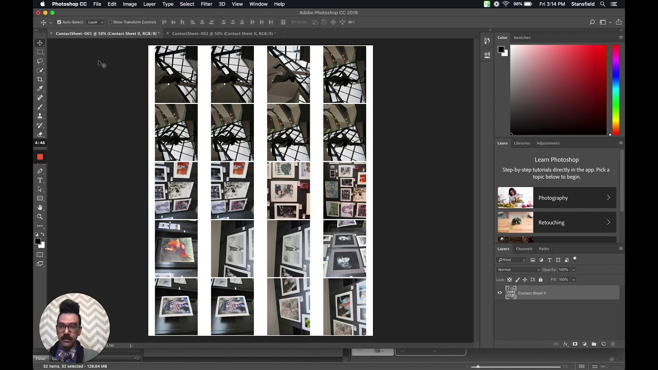
Task: Select the Lasso tool
Action: pyautogui.click(x=40, y=61)
